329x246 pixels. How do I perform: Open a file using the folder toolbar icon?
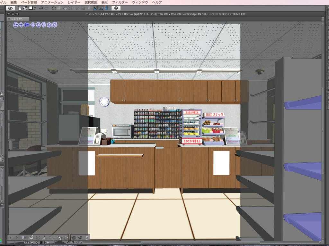(x=24, y=8)
